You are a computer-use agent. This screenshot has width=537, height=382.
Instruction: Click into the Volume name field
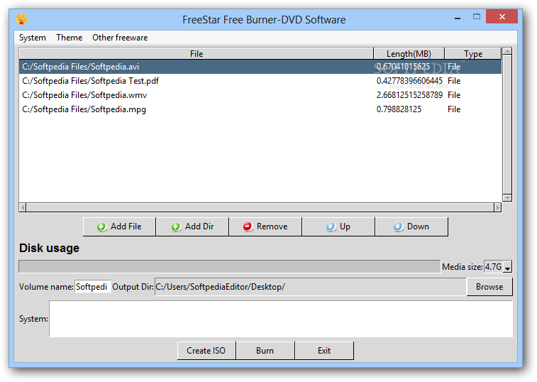tap(92, 287)
